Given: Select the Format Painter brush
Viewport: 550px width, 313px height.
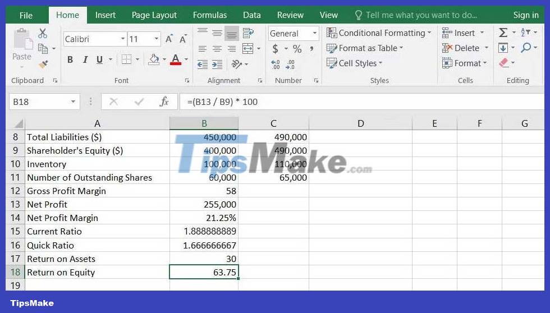Looking at the screenshot, I should coord(43,64).
